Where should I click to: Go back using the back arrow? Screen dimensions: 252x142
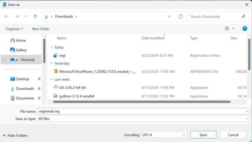click(6, 17)
